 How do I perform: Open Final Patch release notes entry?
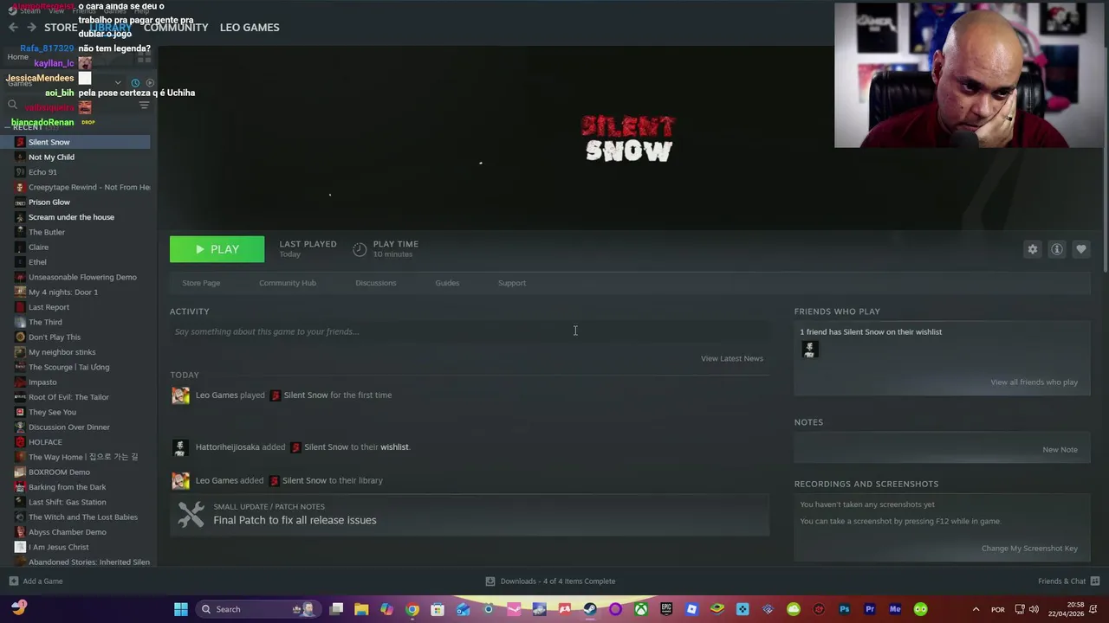pos(470,515)
